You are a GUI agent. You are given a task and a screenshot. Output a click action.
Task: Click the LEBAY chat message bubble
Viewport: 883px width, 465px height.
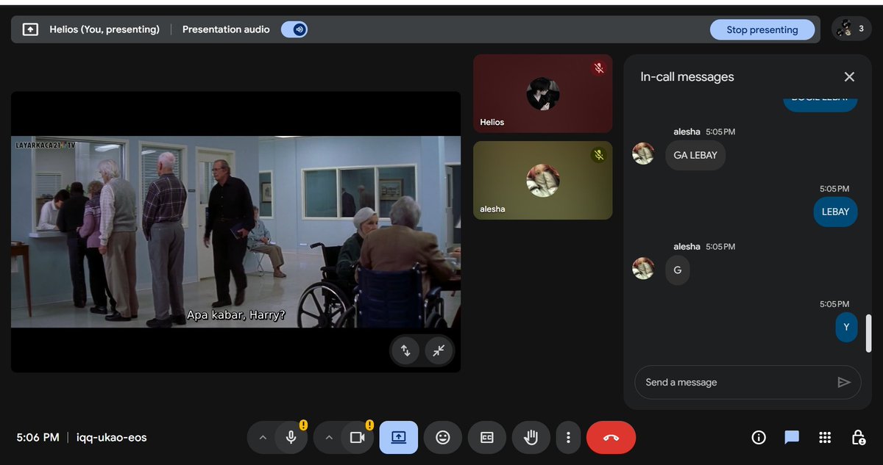pyautogui.click(x=835, y=212)
